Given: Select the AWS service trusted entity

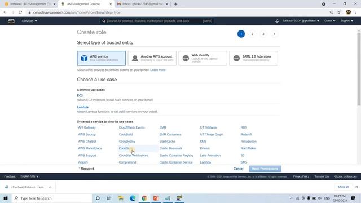Looking at the screenshot, I should [102, 58].
